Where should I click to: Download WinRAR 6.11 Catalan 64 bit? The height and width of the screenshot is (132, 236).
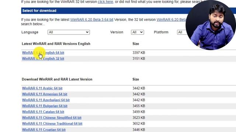click(43, 112)
